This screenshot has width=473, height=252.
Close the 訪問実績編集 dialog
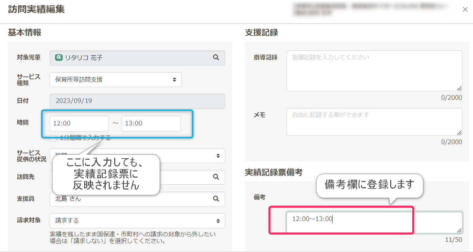point(465,10)
